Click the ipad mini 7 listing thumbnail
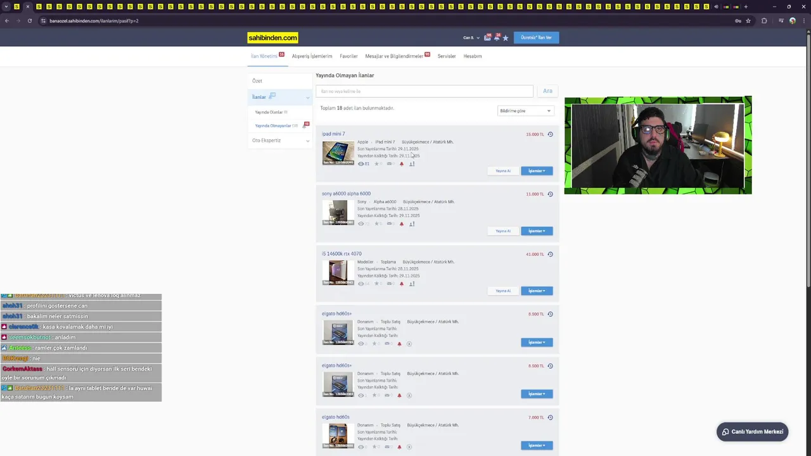Image resolution: width=811 pixels, height=456 pixels. (338, 153)
